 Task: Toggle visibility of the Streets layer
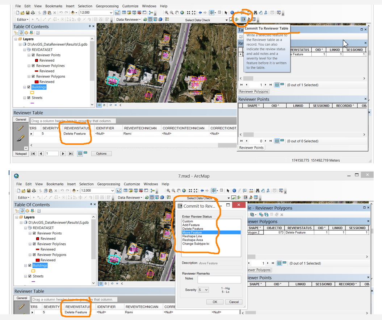29,97
